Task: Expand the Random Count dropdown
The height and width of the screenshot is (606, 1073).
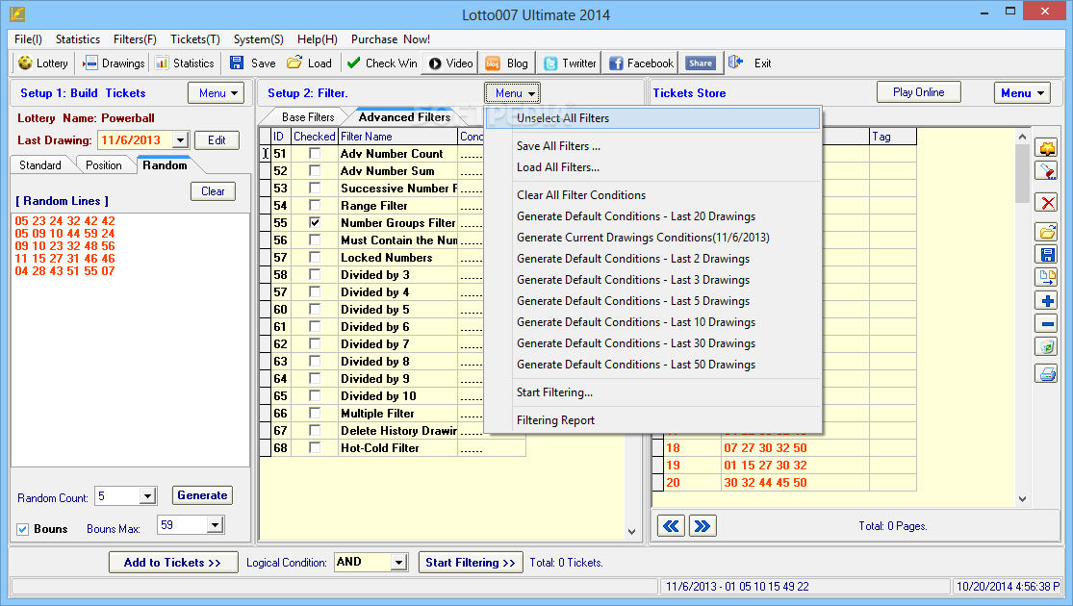Action: coord(148,496)
